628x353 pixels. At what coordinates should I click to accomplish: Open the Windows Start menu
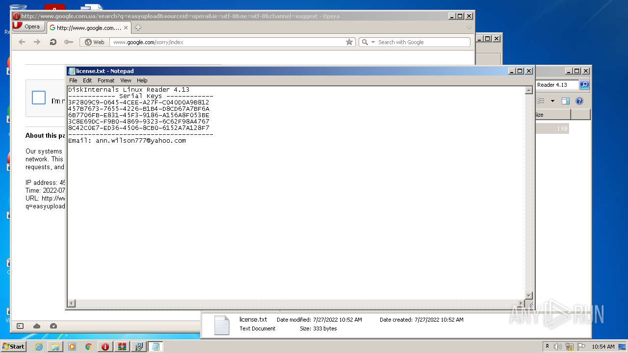13,347
